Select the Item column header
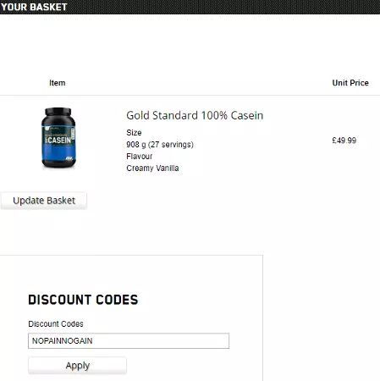Image resolution: width=380 pixels, height=381 pixels. click(x=58, y=83)
